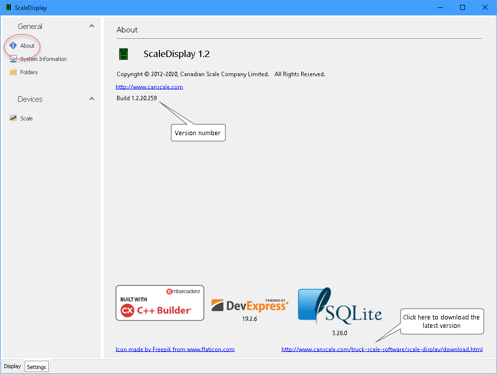Open the www.canscale.com hyperlink
This screenshot has width=497, height=374.
pyautogui.click(x=149, y=87)
